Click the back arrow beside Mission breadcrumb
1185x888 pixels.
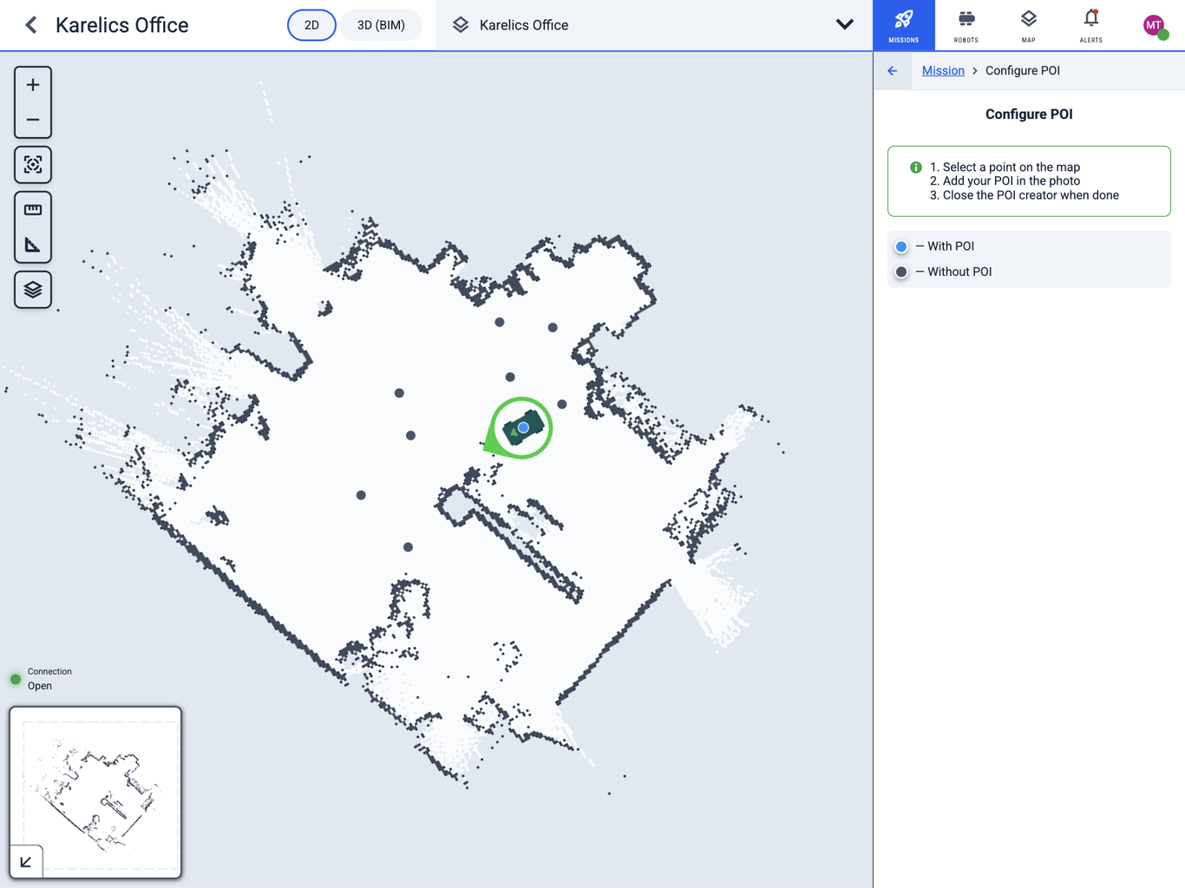tap(893, 71)
